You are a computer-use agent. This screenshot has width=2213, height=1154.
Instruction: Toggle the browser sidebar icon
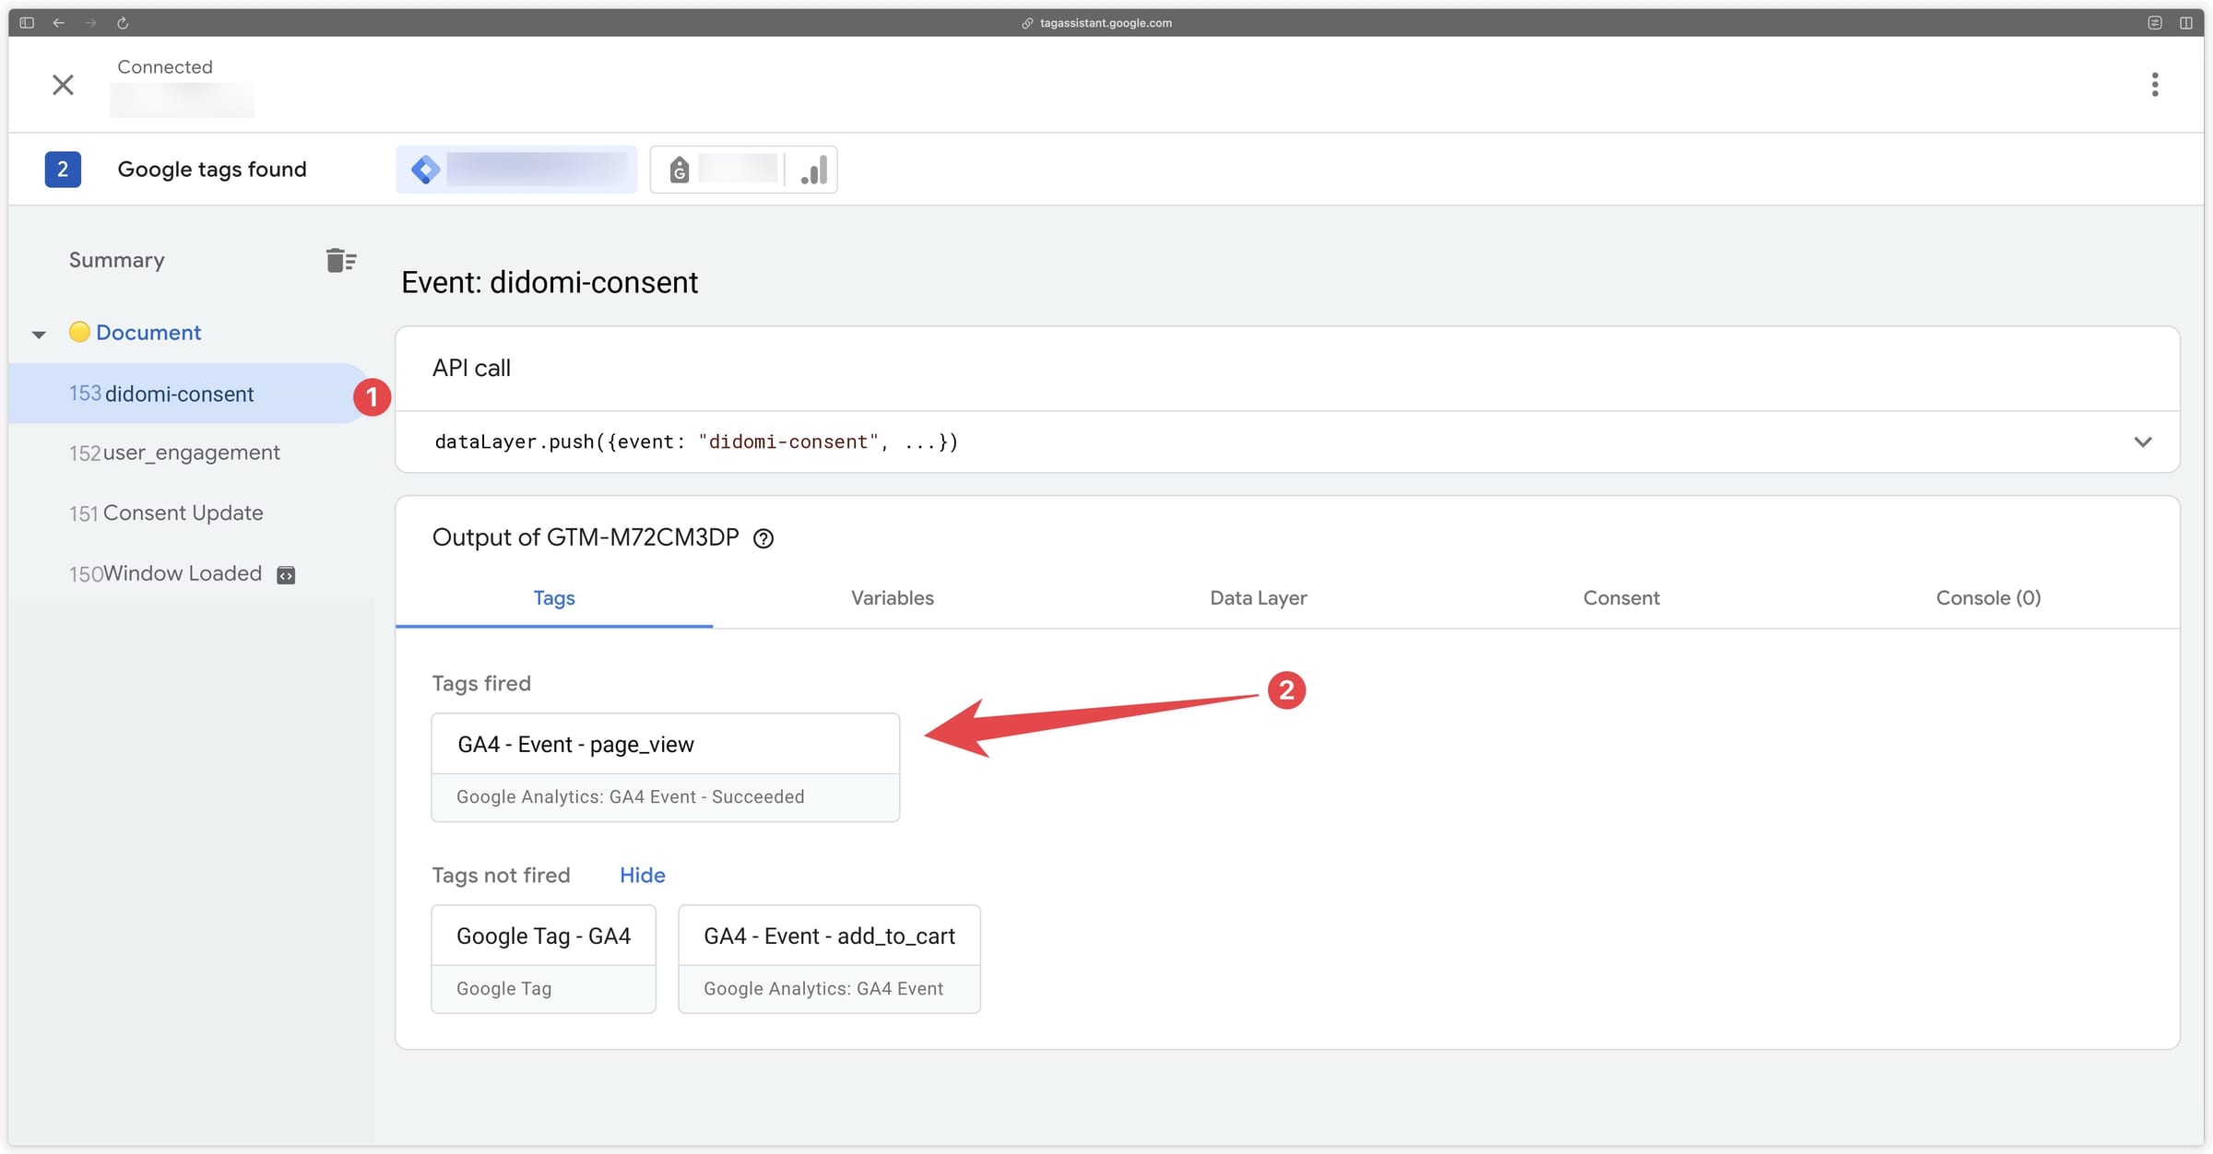point(27,23)
